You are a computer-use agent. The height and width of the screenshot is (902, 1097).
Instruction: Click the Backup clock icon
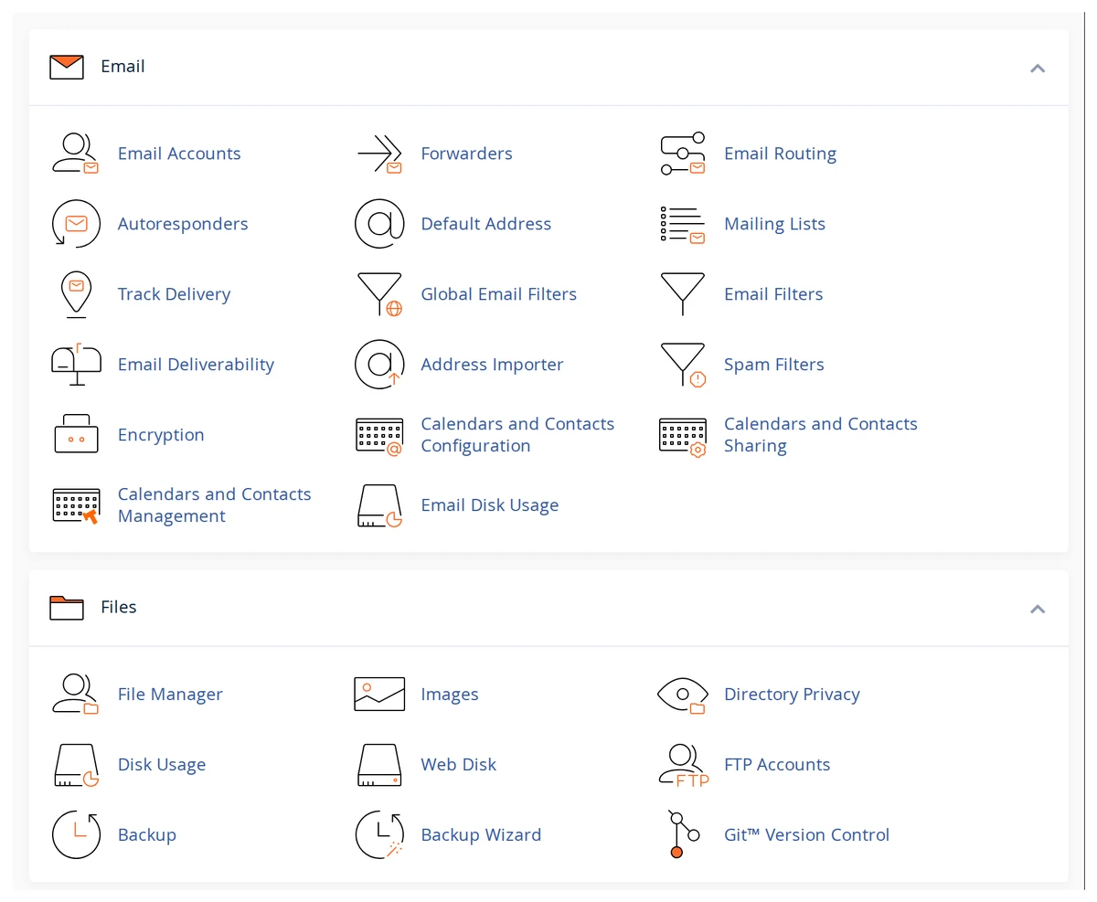(76, 835)
